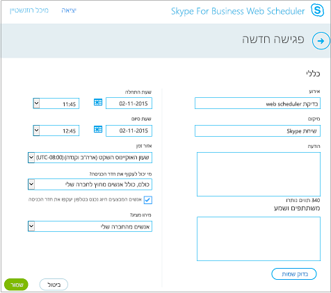Expand the 12:45 end time dropdown
This screenshot has width=331, height=293.
point(36,131)
